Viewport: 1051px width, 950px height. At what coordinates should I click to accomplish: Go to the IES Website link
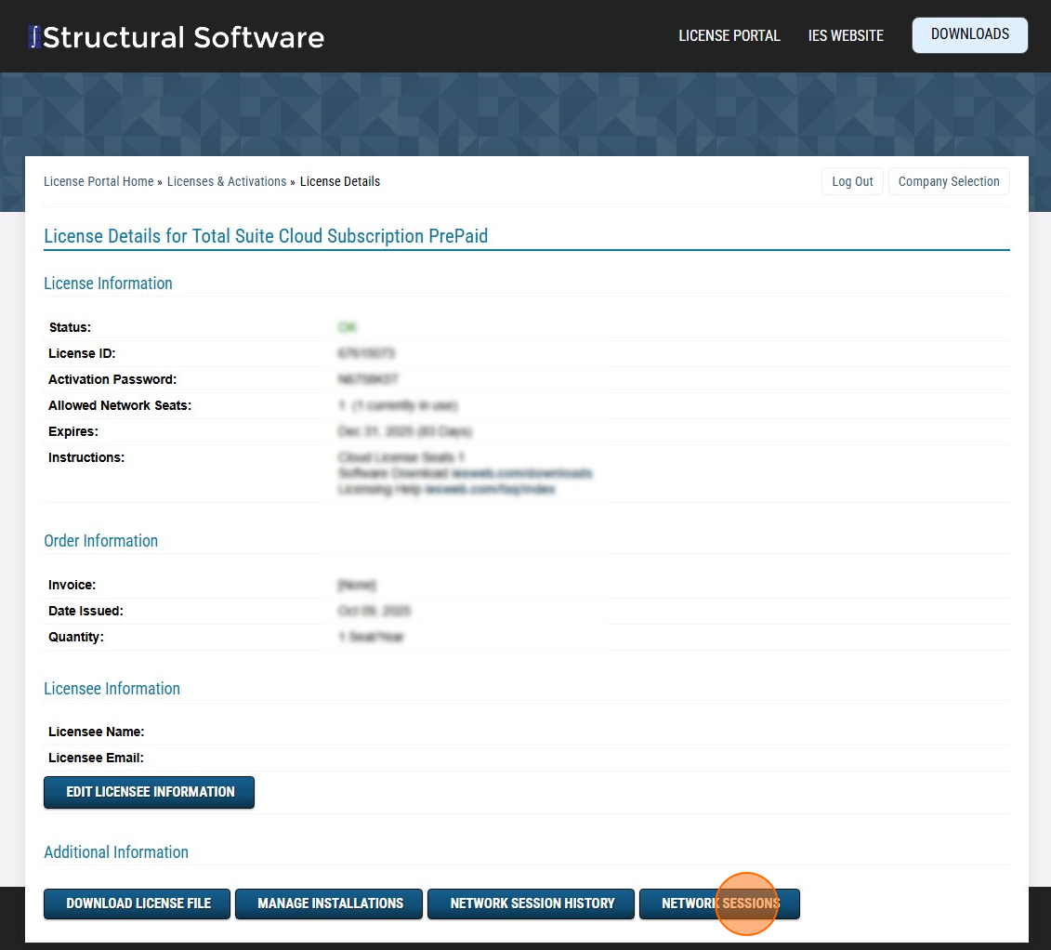click(x=846, y=35)
